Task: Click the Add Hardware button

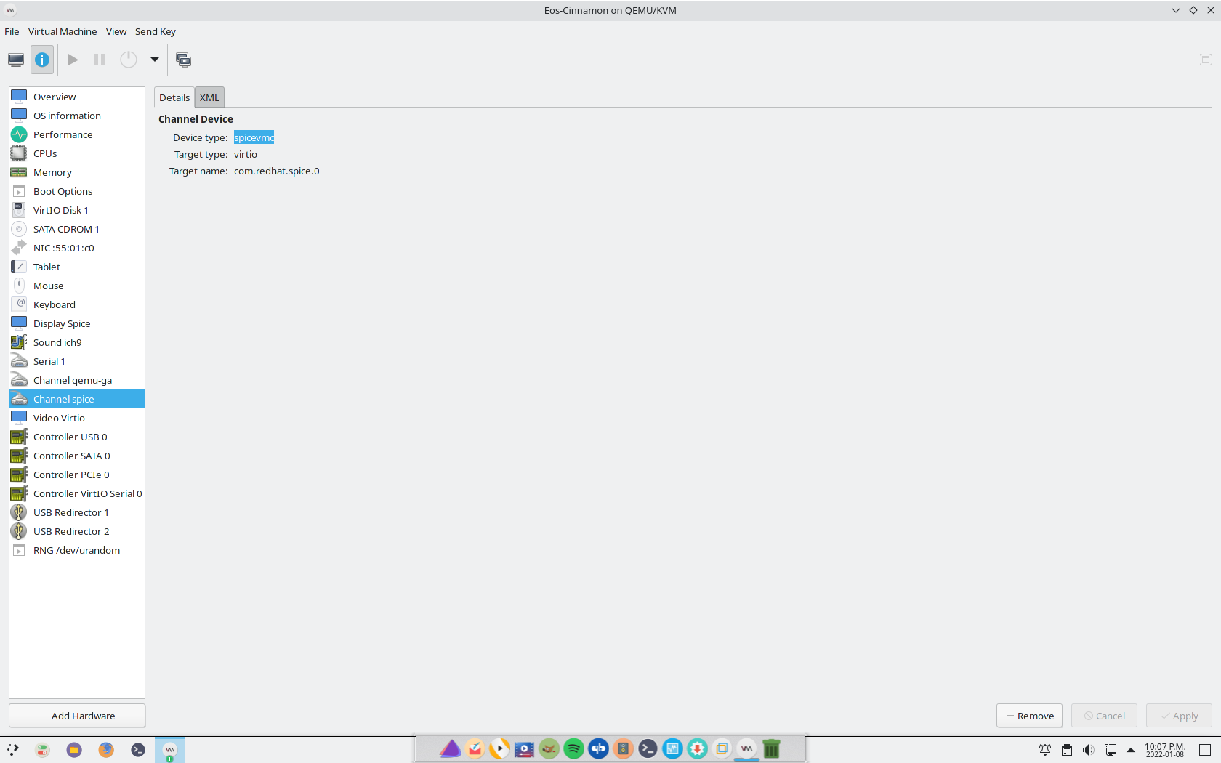Action: pos(77,716)
